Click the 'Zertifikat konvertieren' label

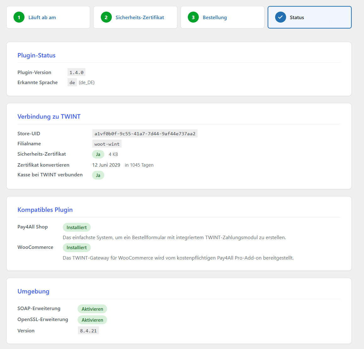[x=43, y=165]
